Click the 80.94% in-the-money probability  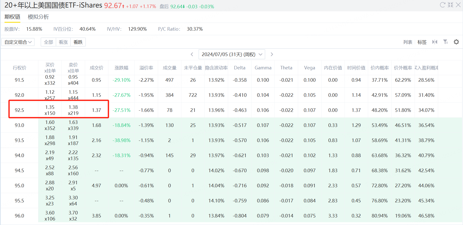click(380, 216)
